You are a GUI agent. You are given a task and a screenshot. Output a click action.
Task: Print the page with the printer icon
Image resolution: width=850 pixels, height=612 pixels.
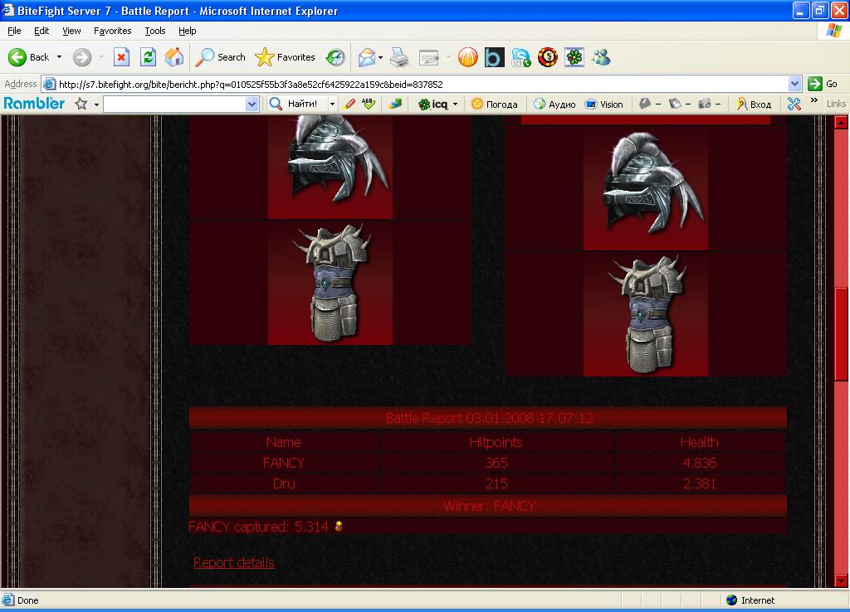[399, 57]
